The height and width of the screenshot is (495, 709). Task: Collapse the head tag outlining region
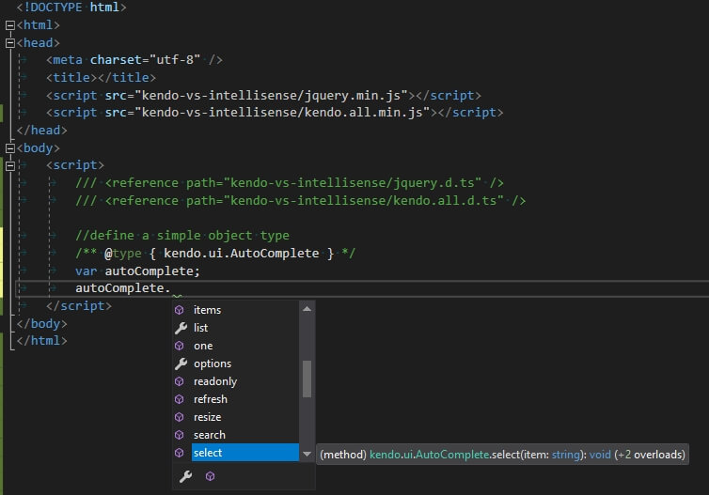click(x=10, y=43)
